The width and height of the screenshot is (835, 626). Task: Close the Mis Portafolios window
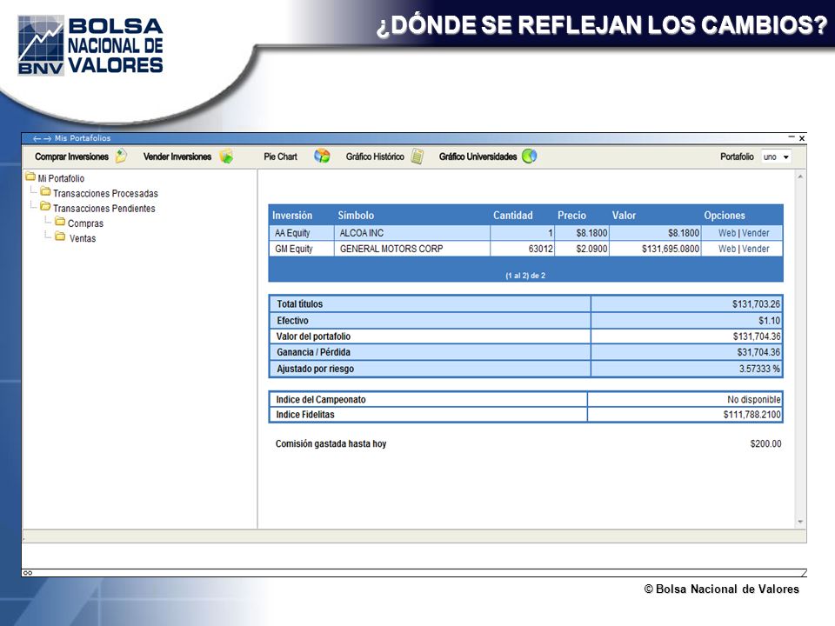click(x=801, y=138)
